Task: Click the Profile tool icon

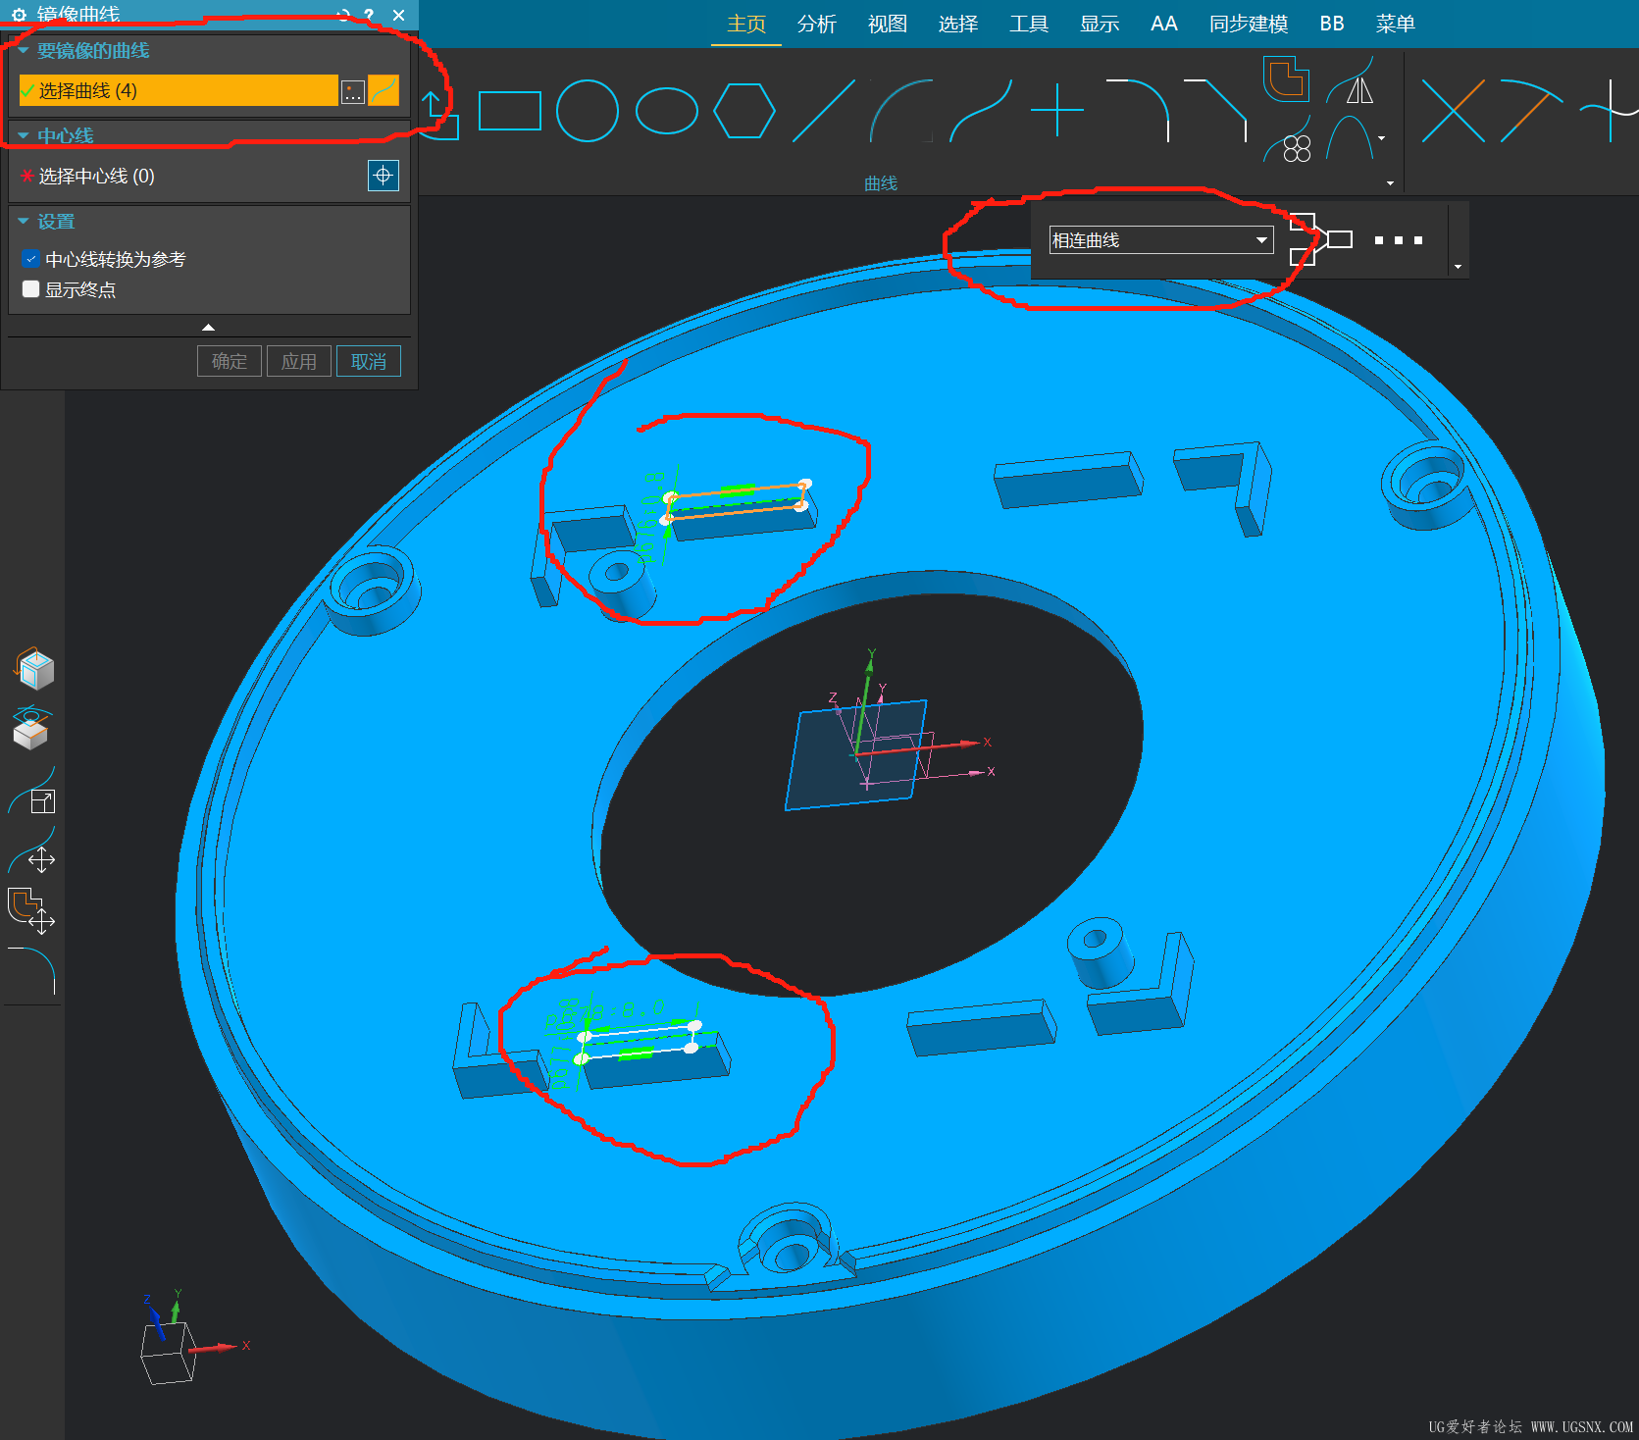Action: [x=438, y=115]
